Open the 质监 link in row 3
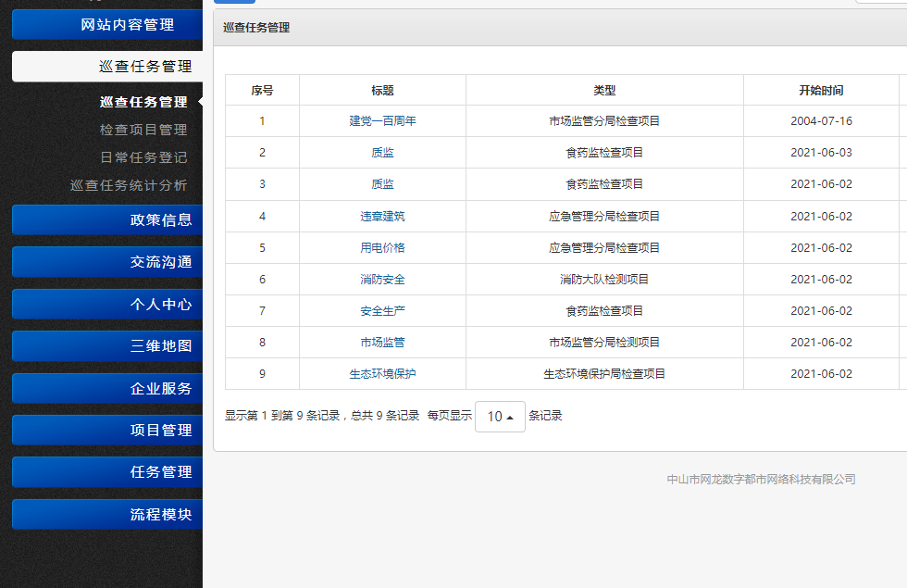This screenshot has height=588, width=907. 382,184
